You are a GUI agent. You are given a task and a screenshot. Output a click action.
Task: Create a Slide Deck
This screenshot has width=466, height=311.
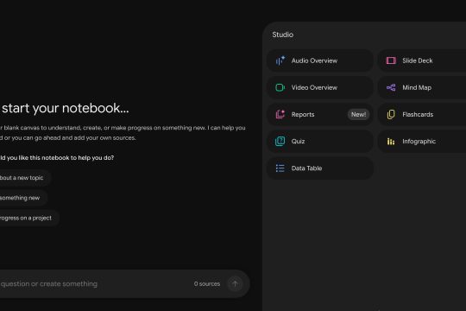[422, 60]
